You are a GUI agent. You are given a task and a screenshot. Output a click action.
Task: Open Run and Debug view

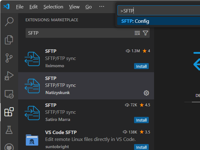(9, 76)
